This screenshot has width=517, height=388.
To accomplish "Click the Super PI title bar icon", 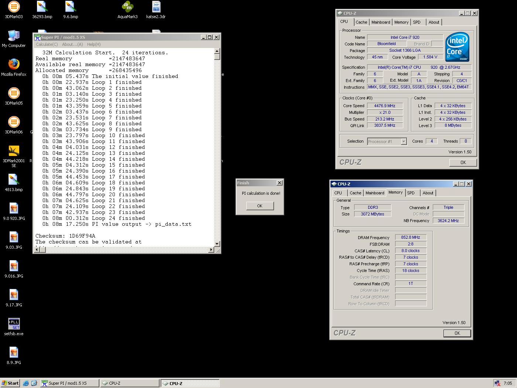I will (37, 37).
